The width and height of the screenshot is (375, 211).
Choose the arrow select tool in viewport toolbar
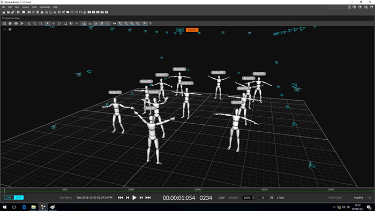tap(48, 24)
